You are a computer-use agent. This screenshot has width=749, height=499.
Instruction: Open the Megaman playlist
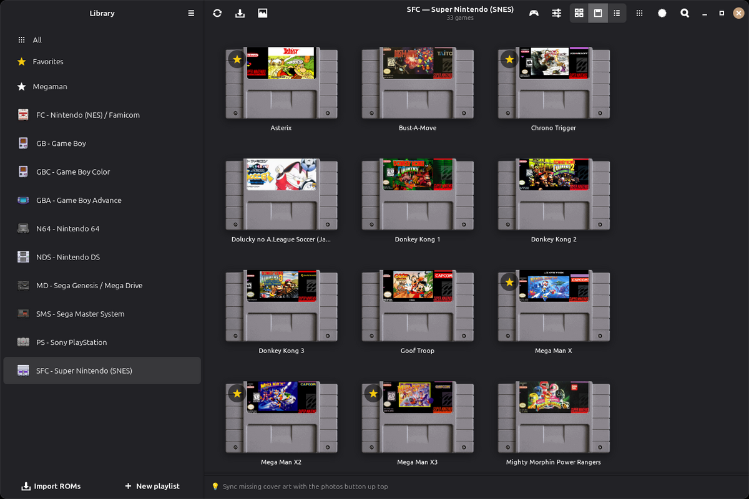pyautogui.click(x=102, y=87)
